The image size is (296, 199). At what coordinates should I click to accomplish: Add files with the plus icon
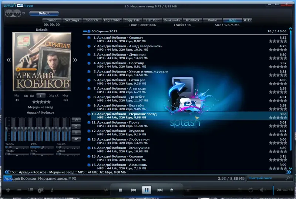pyautogui.click(x=8, y=190)
